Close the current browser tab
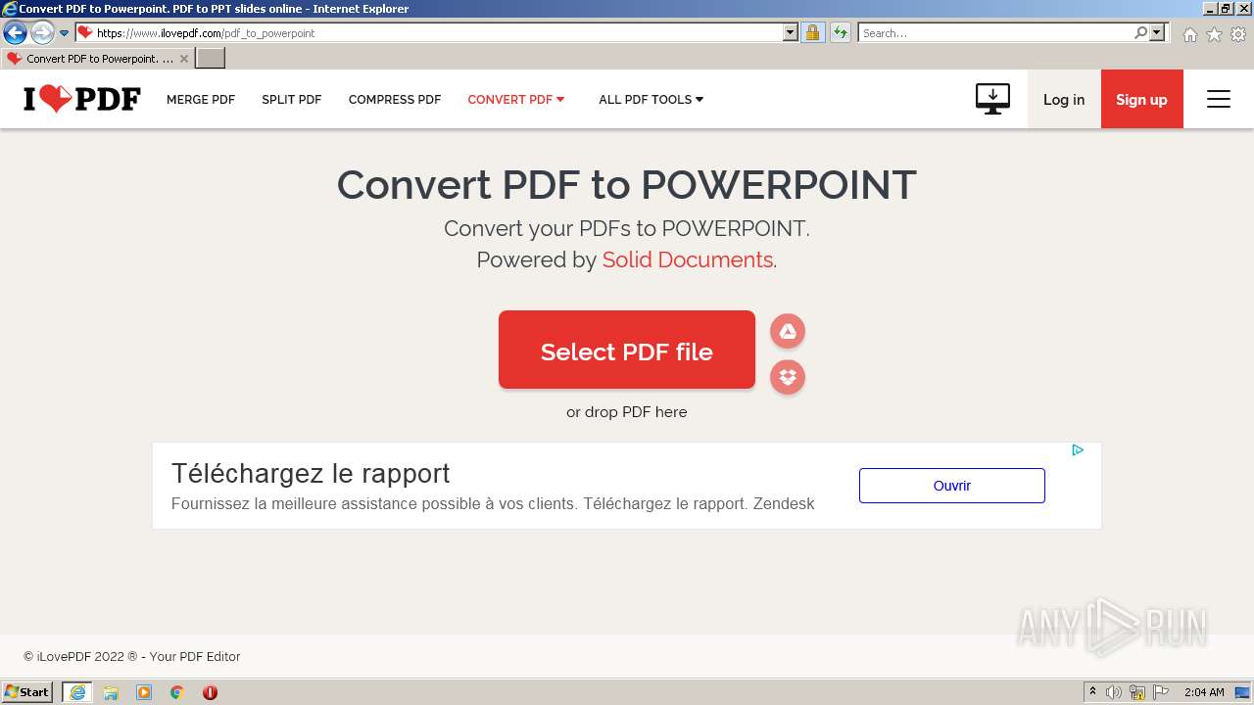Screen dimensions: 1254x705 (183, 59)
